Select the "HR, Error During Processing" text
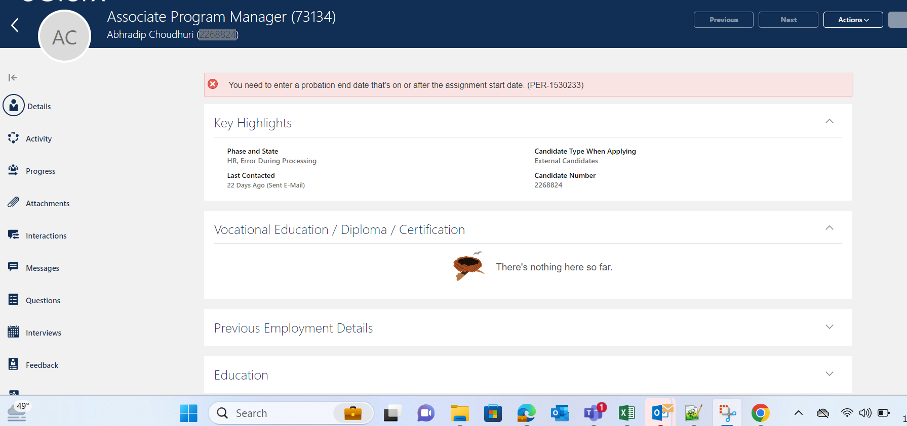 coord(272,161)
